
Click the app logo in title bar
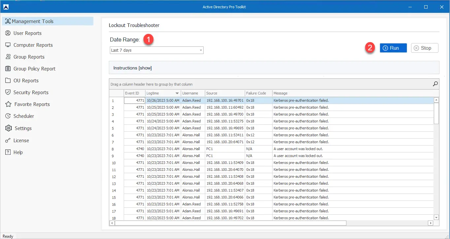coord(6,7)
